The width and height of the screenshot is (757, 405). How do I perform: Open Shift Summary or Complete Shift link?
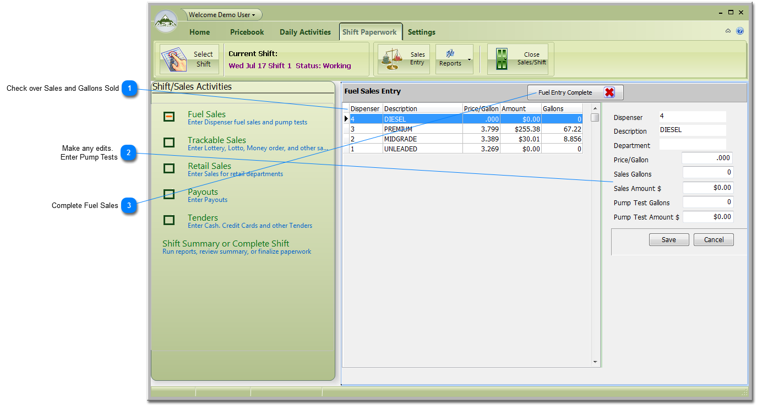226,244
